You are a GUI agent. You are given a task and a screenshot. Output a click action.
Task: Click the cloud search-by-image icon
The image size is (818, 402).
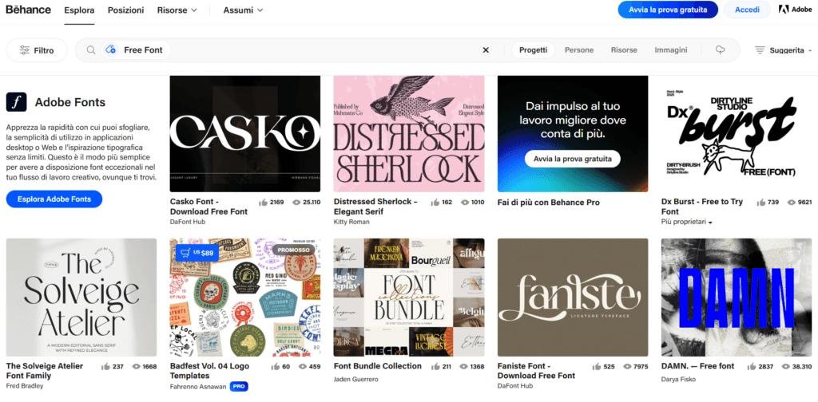pyautogui.click(x=721, y=50)
